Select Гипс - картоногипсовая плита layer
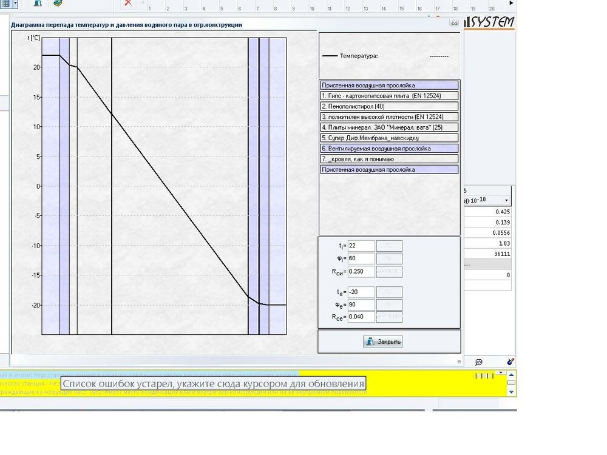Screen dimensions: 607x455 click(389, 96)
